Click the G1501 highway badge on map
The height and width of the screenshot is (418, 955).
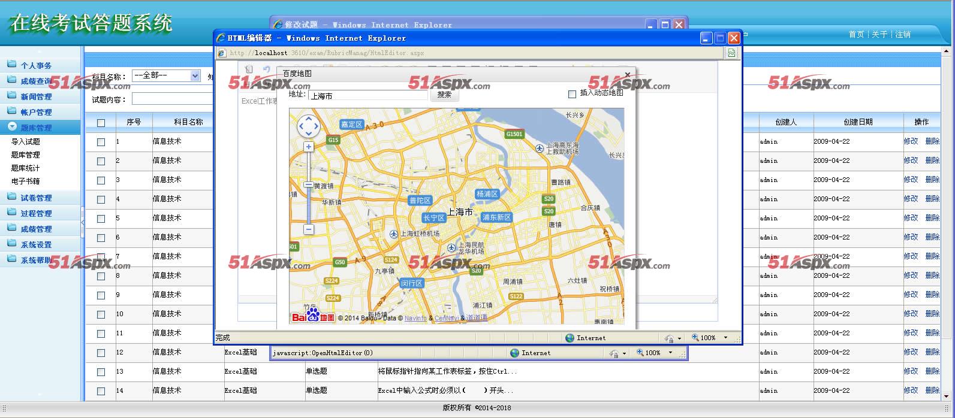[x=514, y=134]
